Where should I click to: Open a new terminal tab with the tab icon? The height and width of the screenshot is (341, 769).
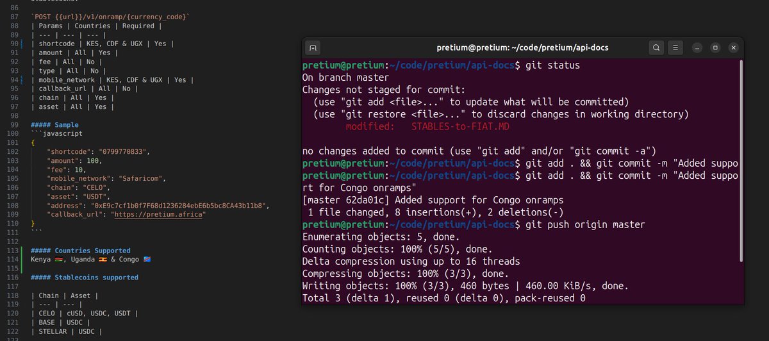(x=313, y=47)
